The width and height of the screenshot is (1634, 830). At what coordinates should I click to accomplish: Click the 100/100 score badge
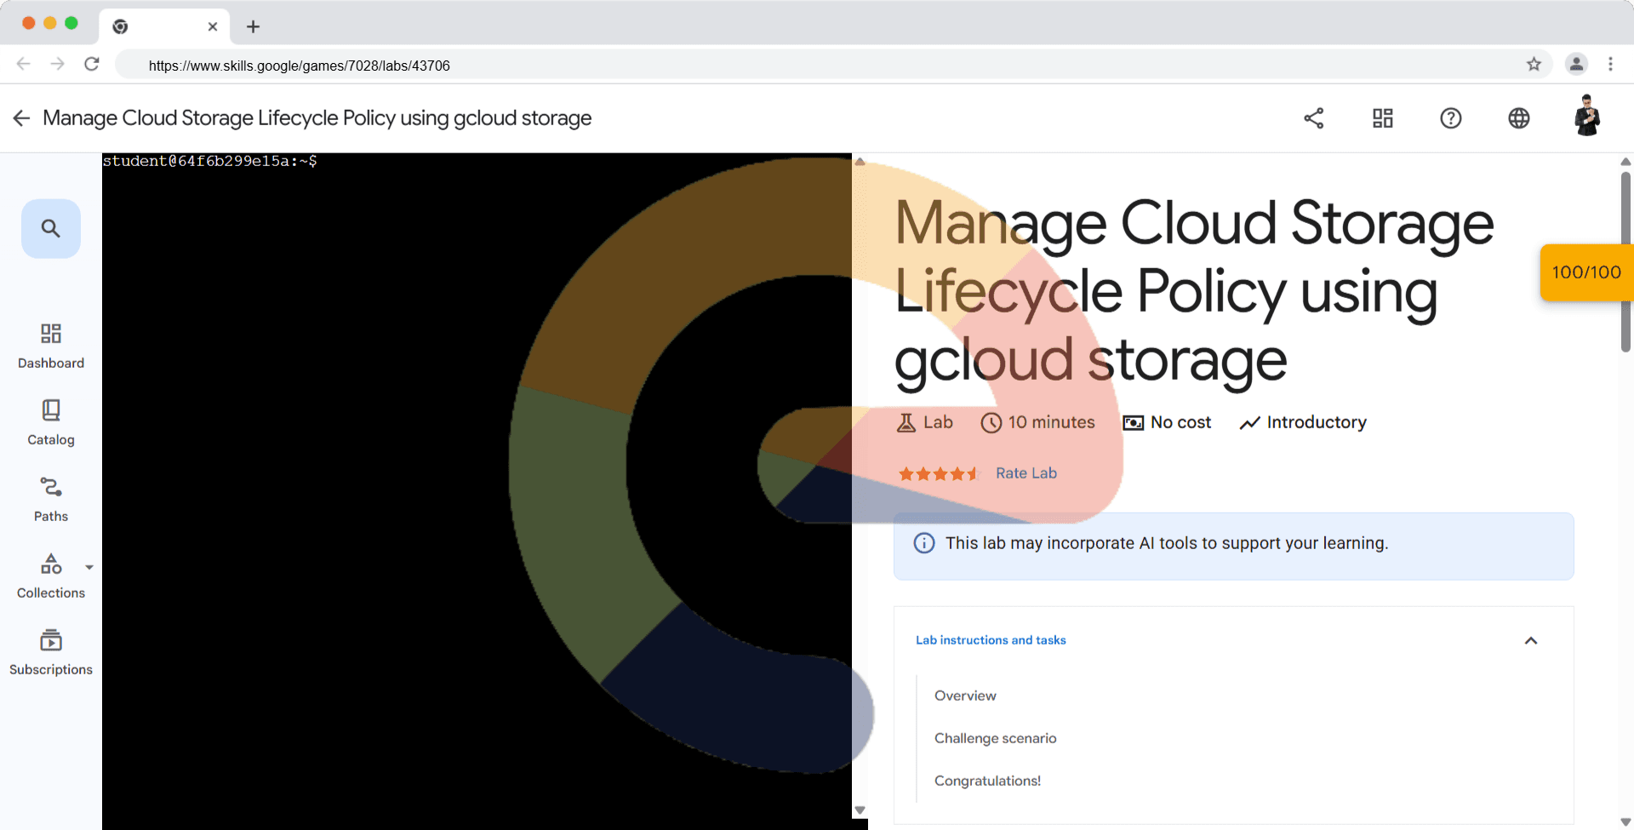pos(1586,272)
